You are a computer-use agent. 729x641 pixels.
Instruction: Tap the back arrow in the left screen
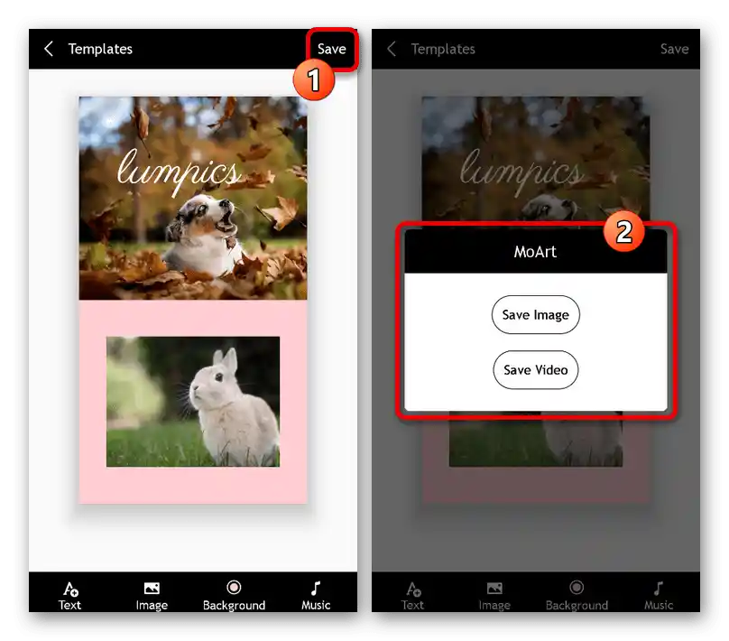49,49
